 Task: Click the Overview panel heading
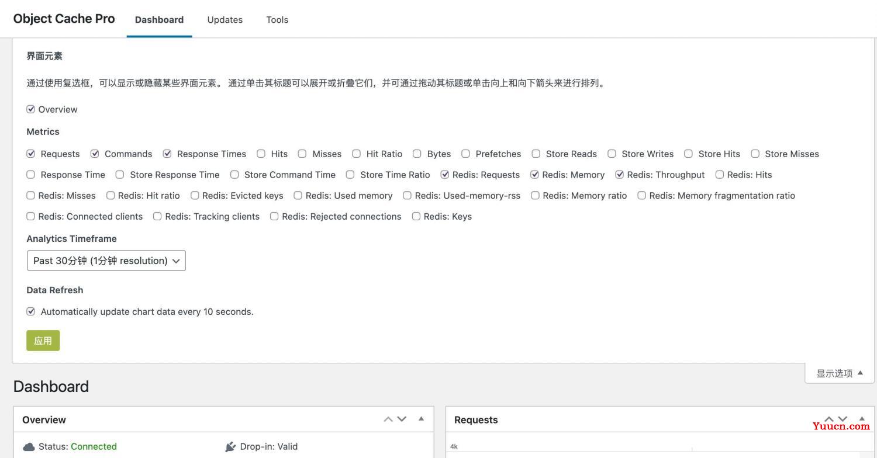(44, 419)
